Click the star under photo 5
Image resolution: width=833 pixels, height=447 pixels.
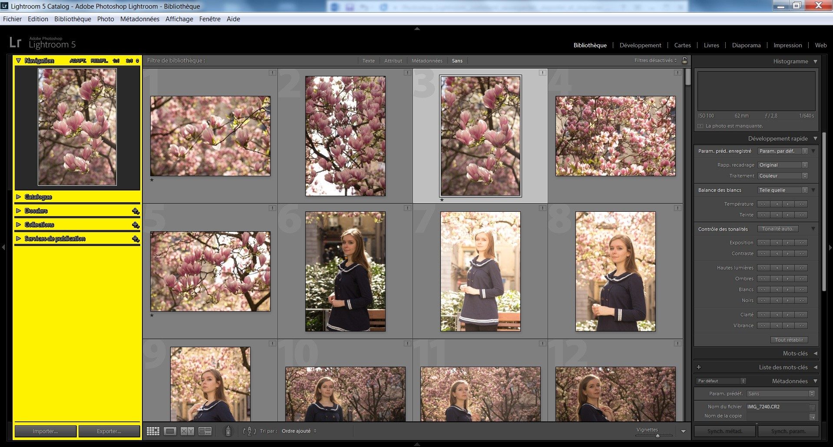[152, 316]
